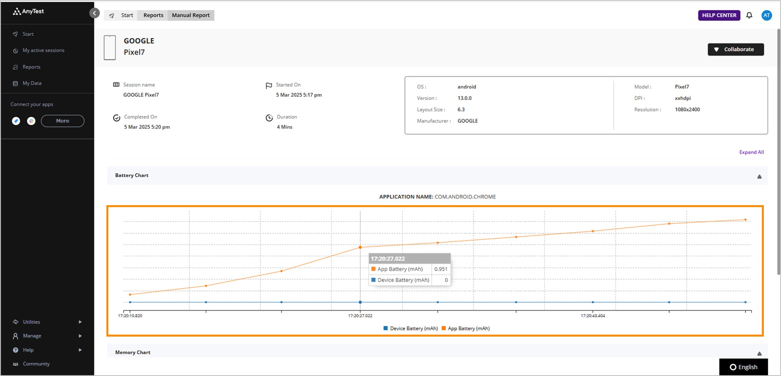This screenshot has height=376, width=781.
Task: Click the Start rocket icon in sidebar
Action: [x=16, y=34]
